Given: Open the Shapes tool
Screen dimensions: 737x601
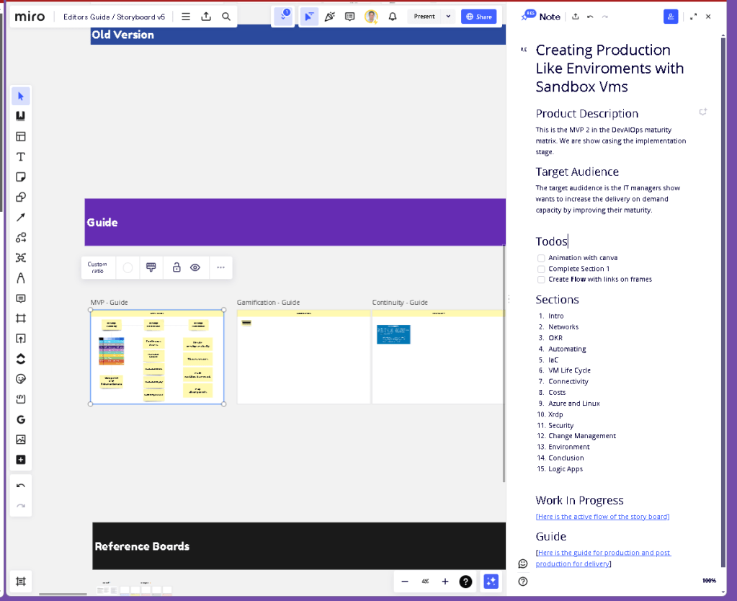Looking at the screenshot, I should coord(21,197).
